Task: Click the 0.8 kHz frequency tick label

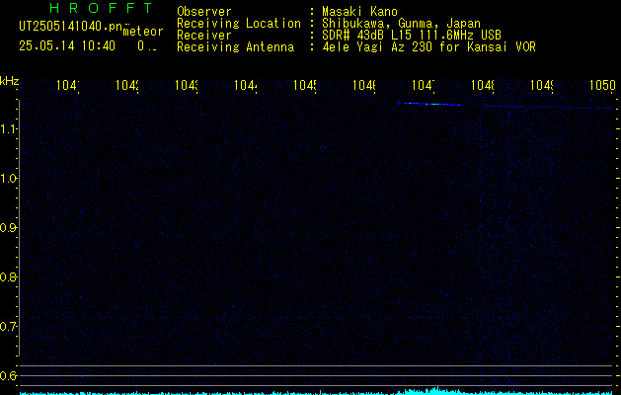Action: 8,276
